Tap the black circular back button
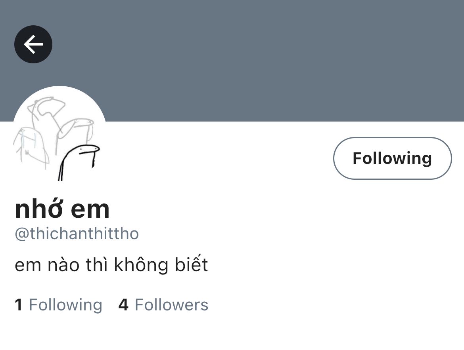This screenshot has width=464, height=350. (x=33, y=44)
